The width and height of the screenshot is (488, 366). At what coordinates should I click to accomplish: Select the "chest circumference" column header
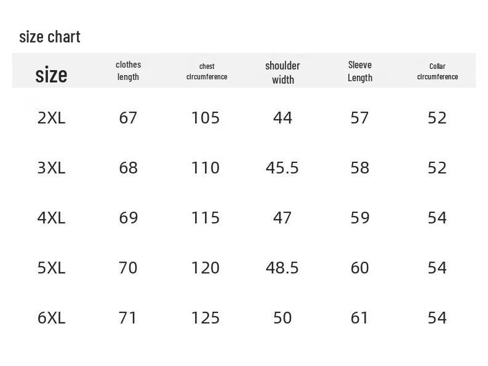tap(207, 71)
